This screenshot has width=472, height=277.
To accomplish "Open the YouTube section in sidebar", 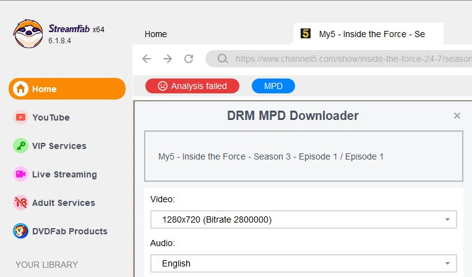I will click(51, 117).
